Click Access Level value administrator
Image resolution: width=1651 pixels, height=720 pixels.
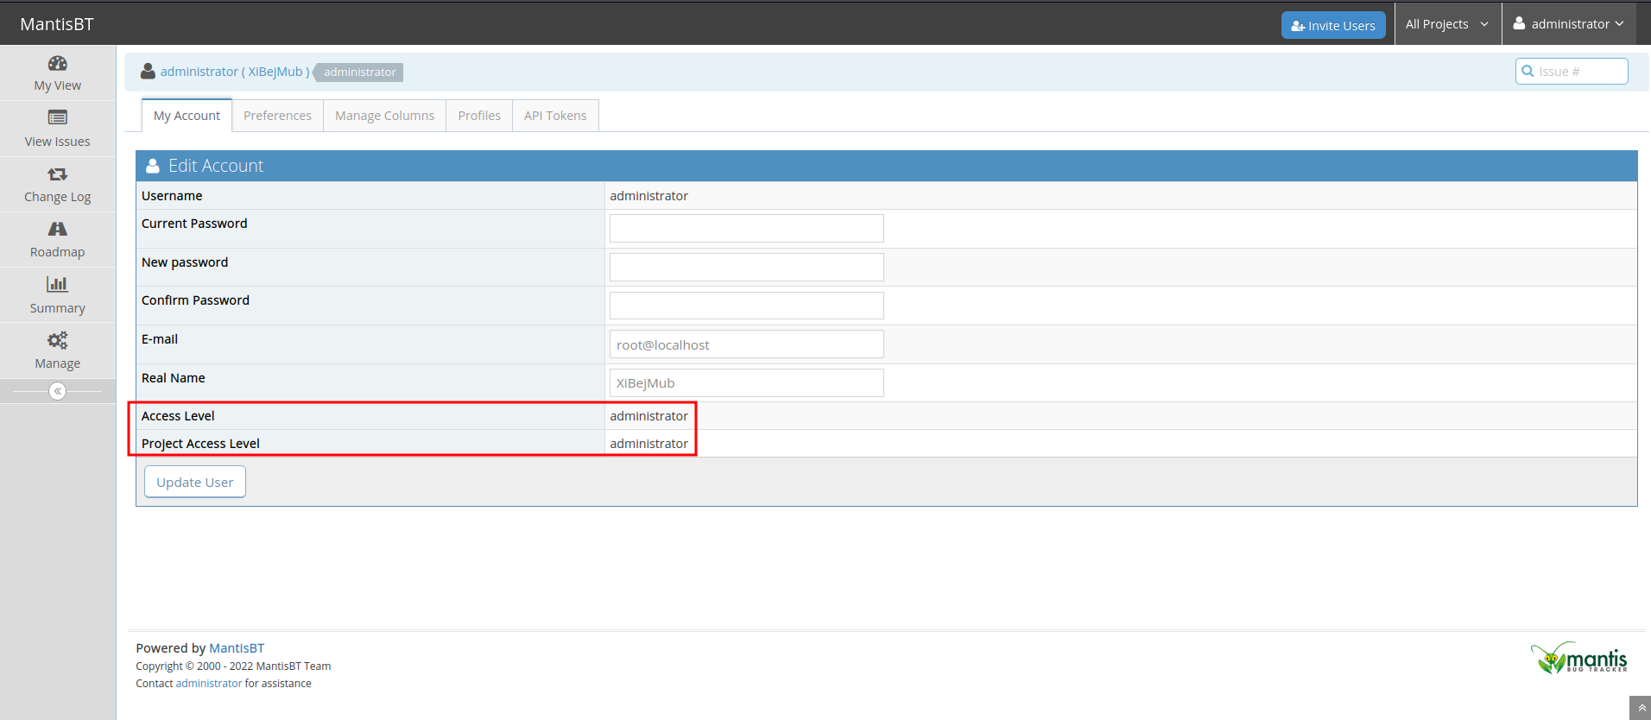(x=648, y=416)
